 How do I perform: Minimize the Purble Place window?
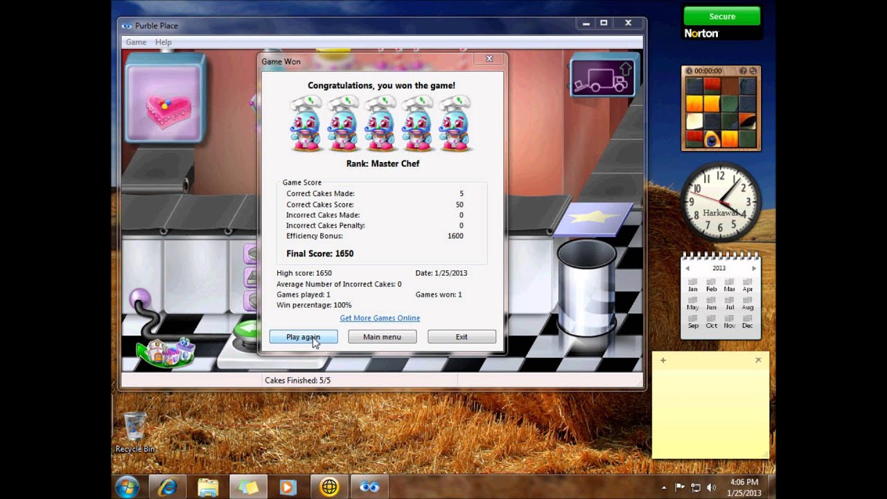coord(586,24)
